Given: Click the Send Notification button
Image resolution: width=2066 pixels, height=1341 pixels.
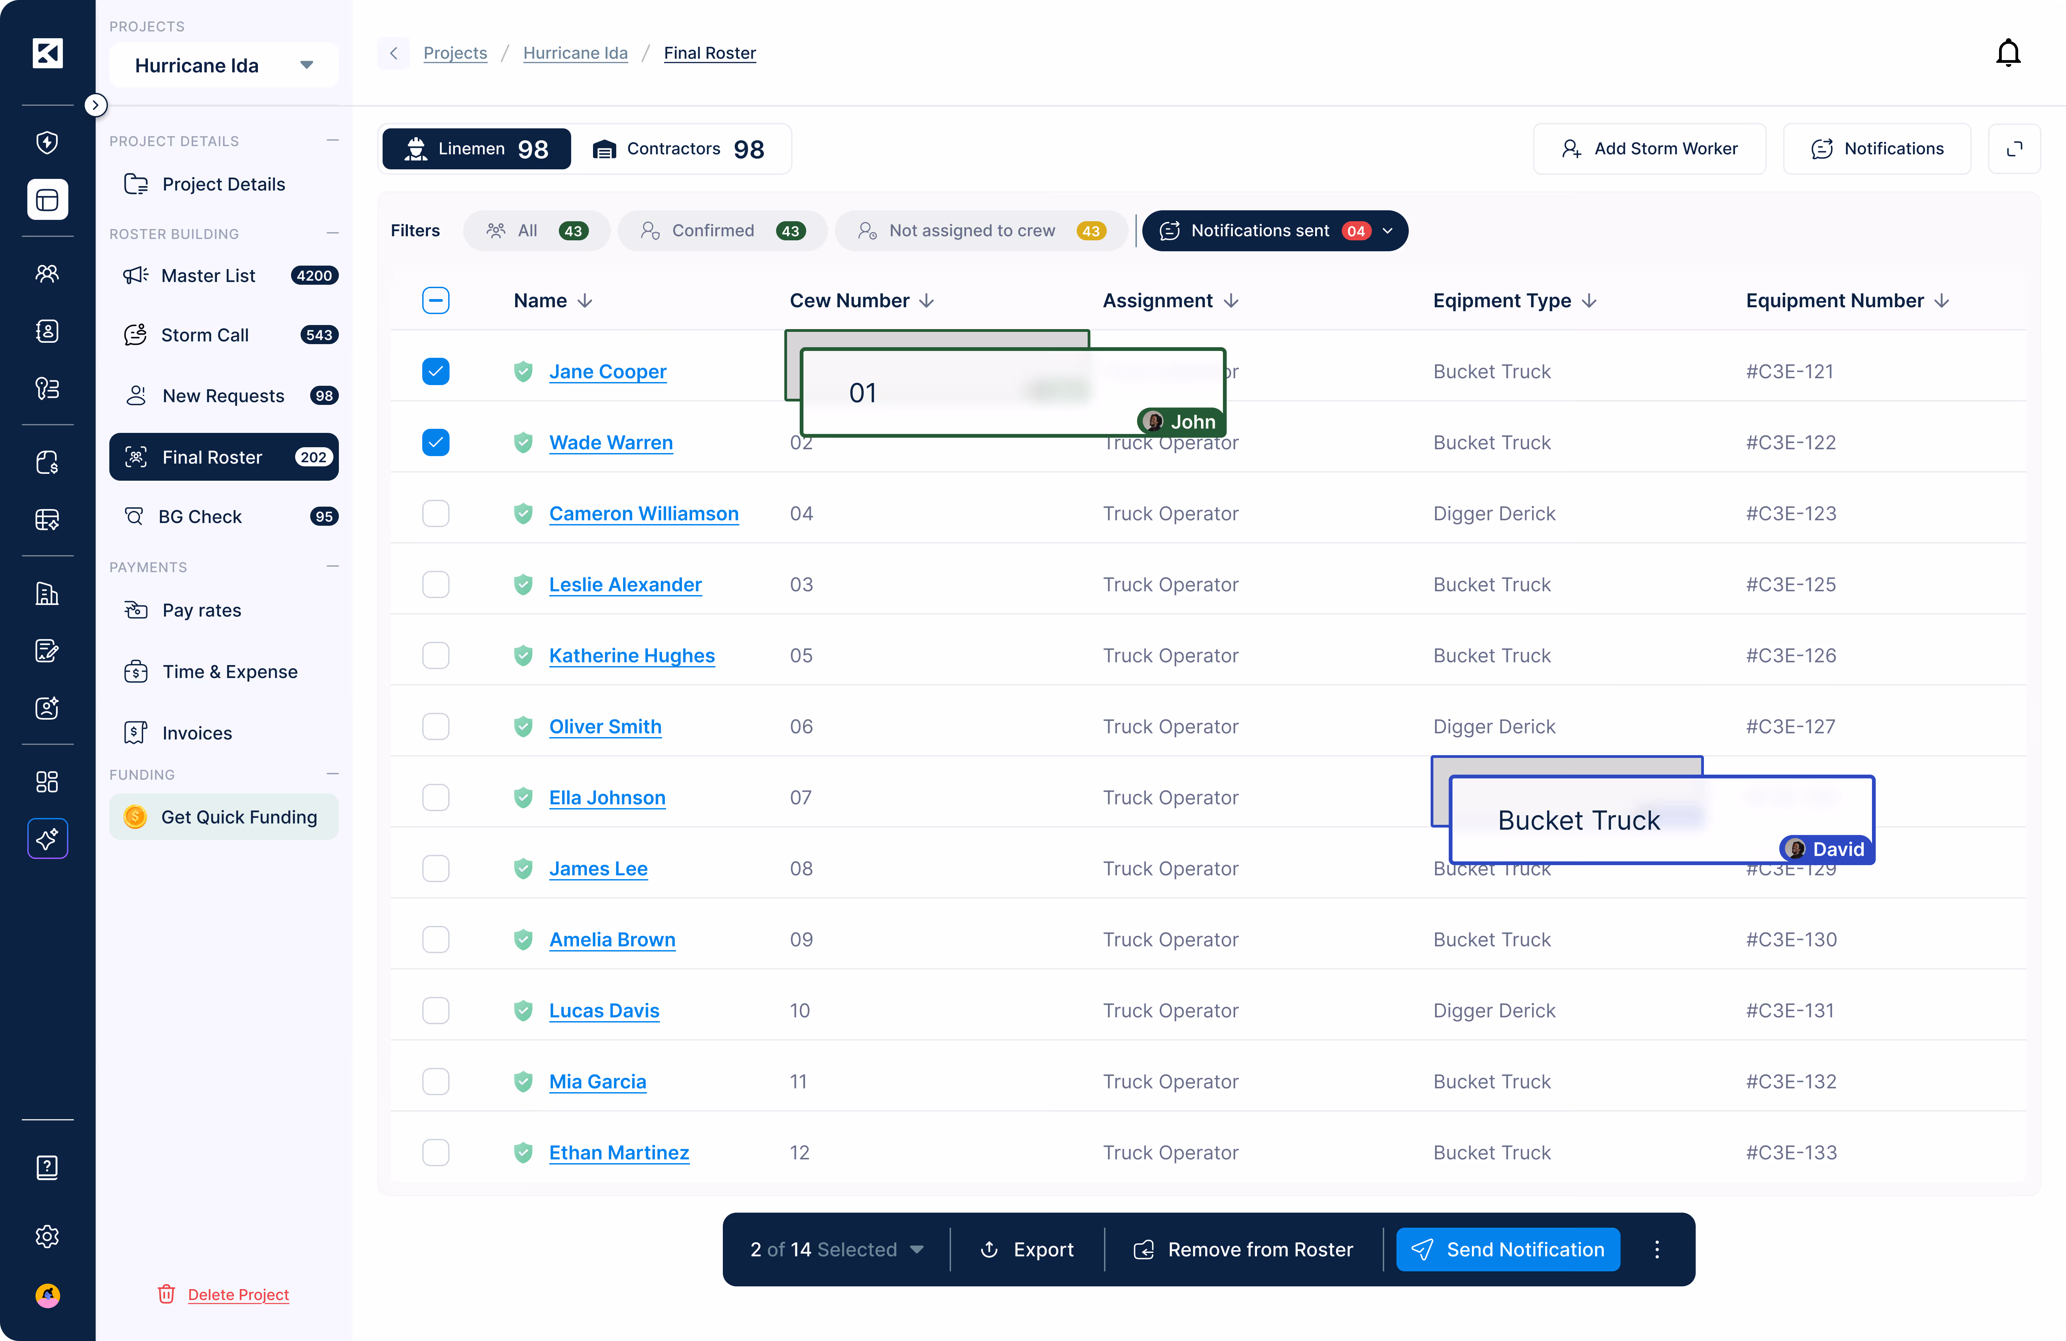Looking at the screenshot, I should pos(1508,1249).
